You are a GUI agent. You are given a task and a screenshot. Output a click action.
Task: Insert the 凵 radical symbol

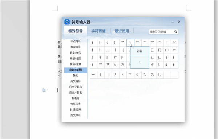pyautogui.click(x=167, y=50)
